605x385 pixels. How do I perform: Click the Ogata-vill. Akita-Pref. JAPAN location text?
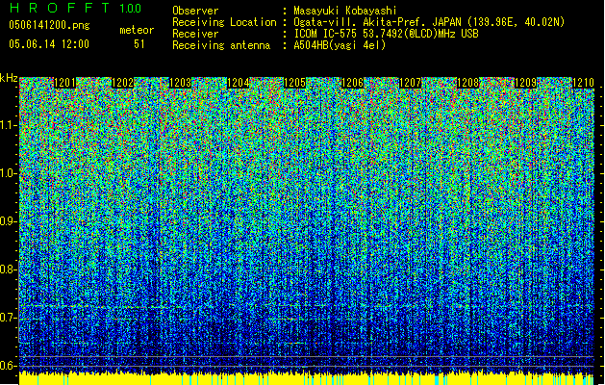point(429,22)
